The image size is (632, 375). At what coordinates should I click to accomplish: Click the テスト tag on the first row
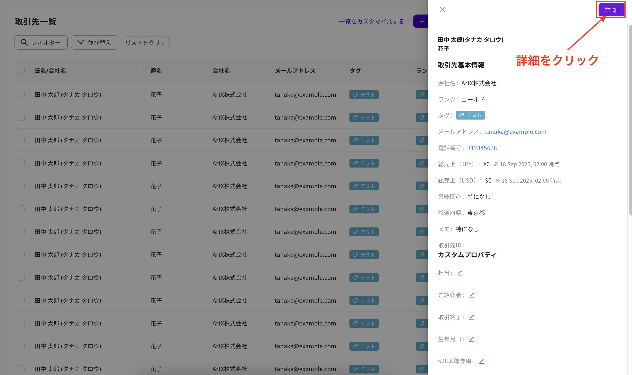tap(364, 94)
